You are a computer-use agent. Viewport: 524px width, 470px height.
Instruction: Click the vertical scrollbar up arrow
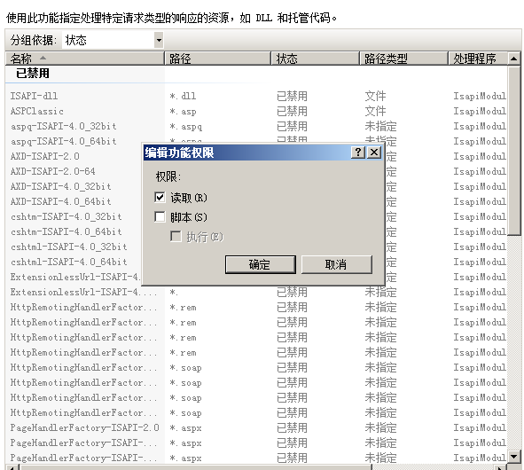pos(514,59)
